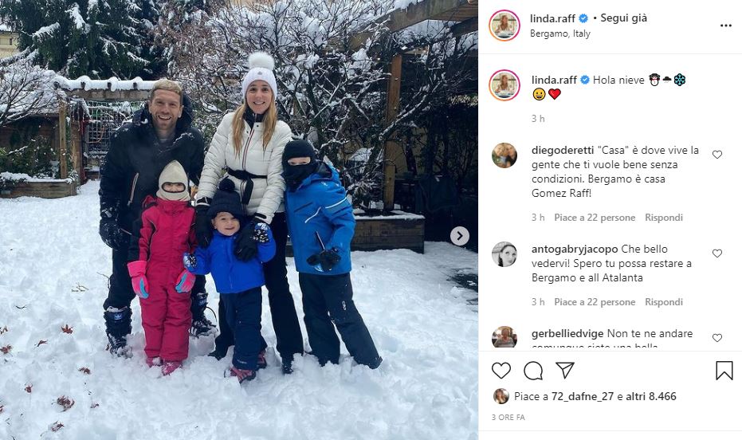Screen dimensions: 742x440
Task: Like diegoderetti's comment
Action: (717, 154)
